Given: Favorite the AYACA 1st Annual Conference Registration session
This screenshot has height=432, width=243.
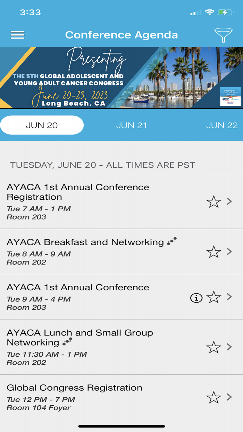Looking at the screenshot, I should click(x=214, y=201).
